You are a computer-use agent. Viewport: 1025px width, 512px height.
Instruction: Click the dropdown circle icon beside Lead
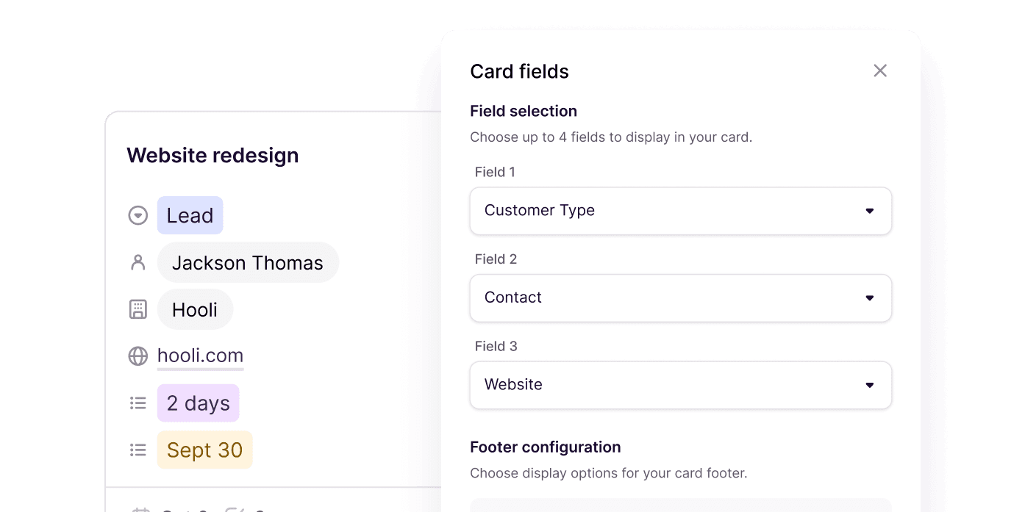(137, 216)
